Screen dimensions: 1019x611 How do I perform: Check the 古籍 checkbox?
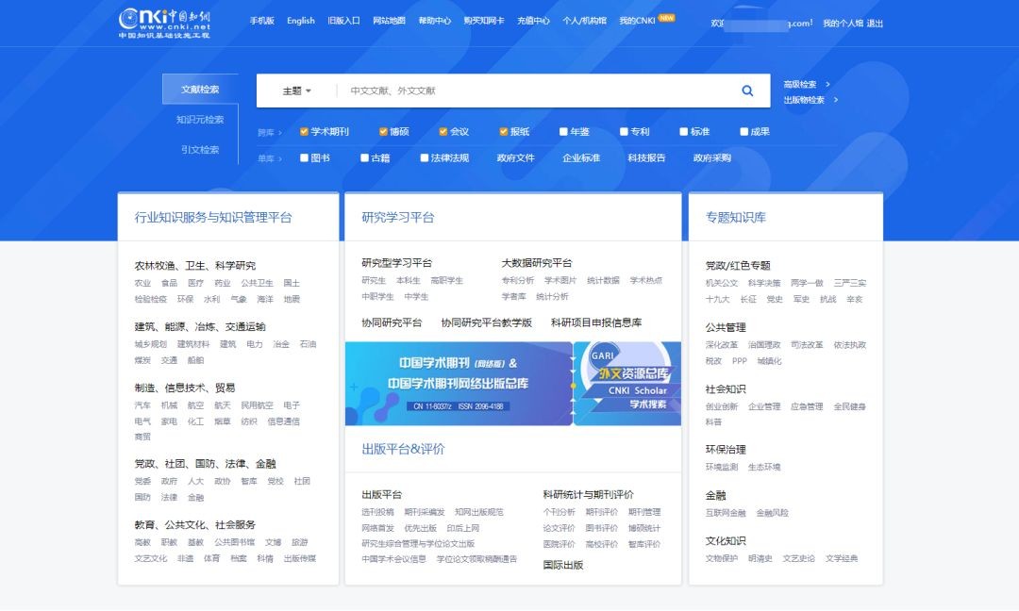point(364,157)
